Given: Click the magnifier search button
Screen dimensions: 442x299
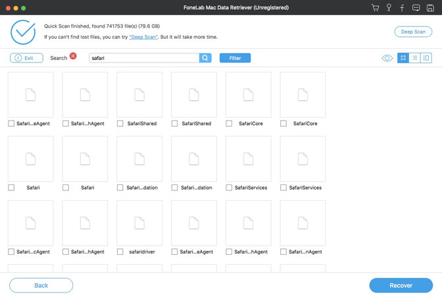Looking at the screenshot, I should (205, 58).
